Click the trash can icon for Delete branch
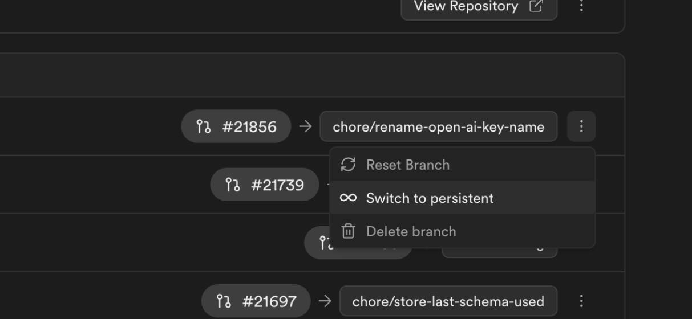Viewport: 692px width, 319px height. click(348, 231)
